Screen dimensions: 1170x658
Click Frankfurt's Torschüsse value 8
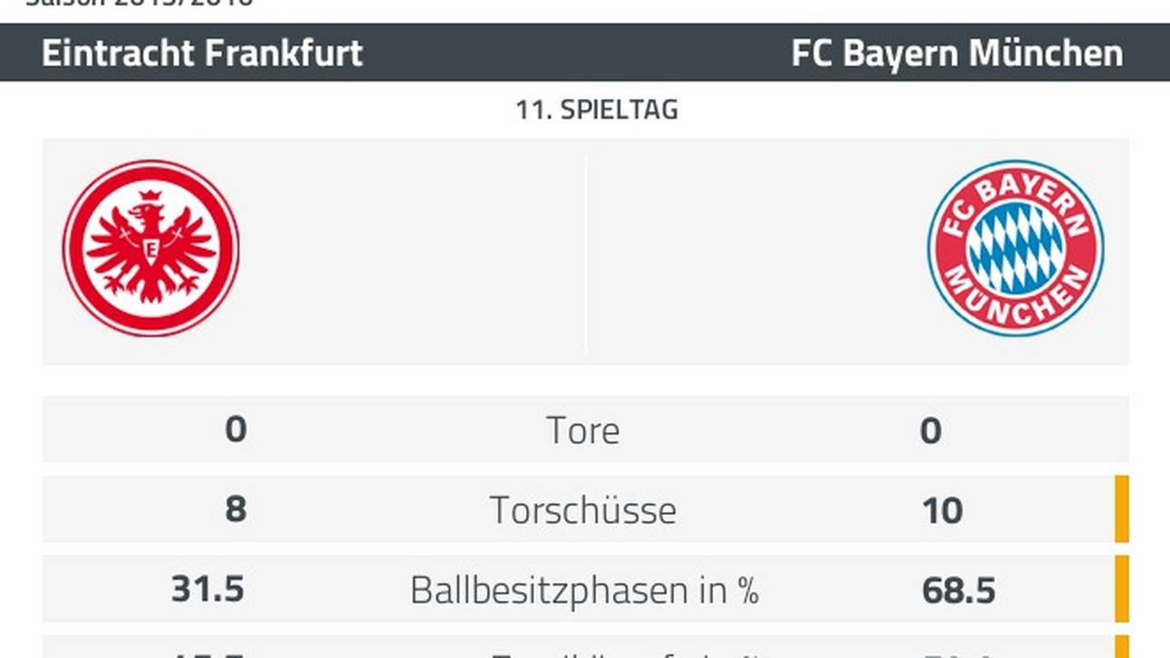pyautogui.click(x=235, y=508)
